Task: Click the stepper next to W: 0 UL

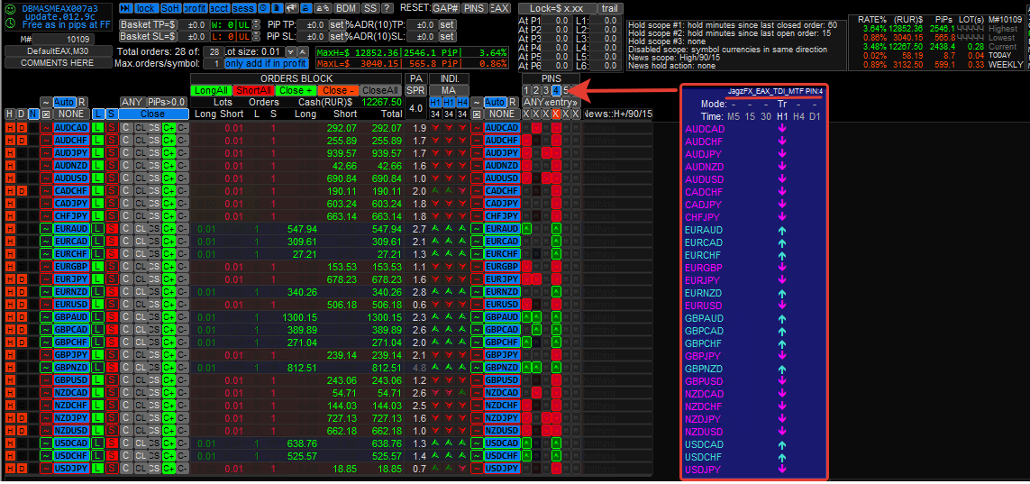Action: click(256, 24)
